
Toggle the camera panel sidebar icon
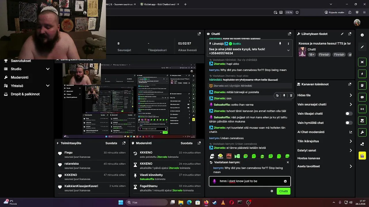pyautogui.click(x=362, y=121)
